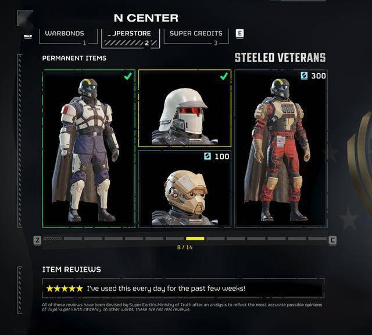Click the five-star rating icons
Viewport: 372px width, 335px height.
(65, 288)
